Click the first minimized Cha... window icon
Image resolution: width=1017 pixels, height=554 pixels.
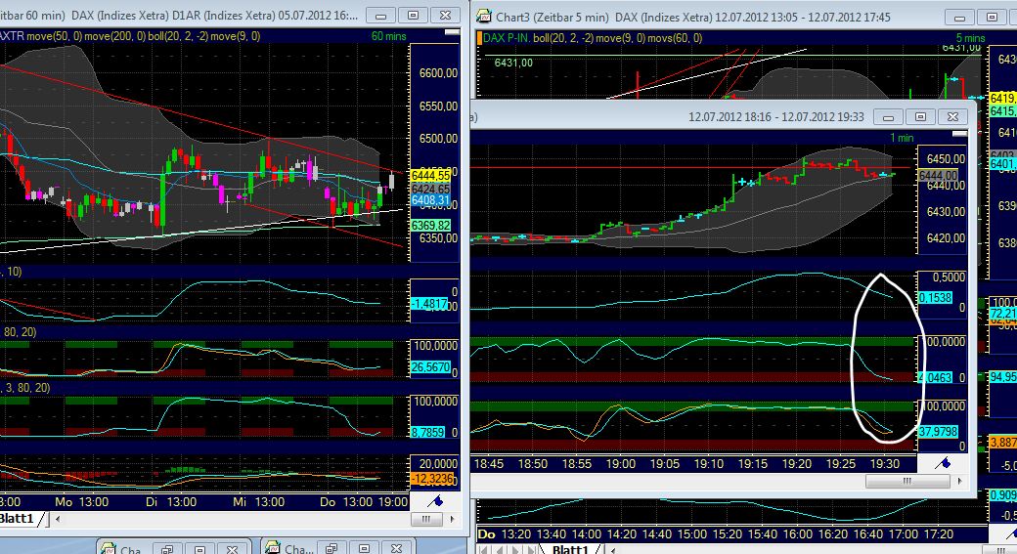(109, 549)
